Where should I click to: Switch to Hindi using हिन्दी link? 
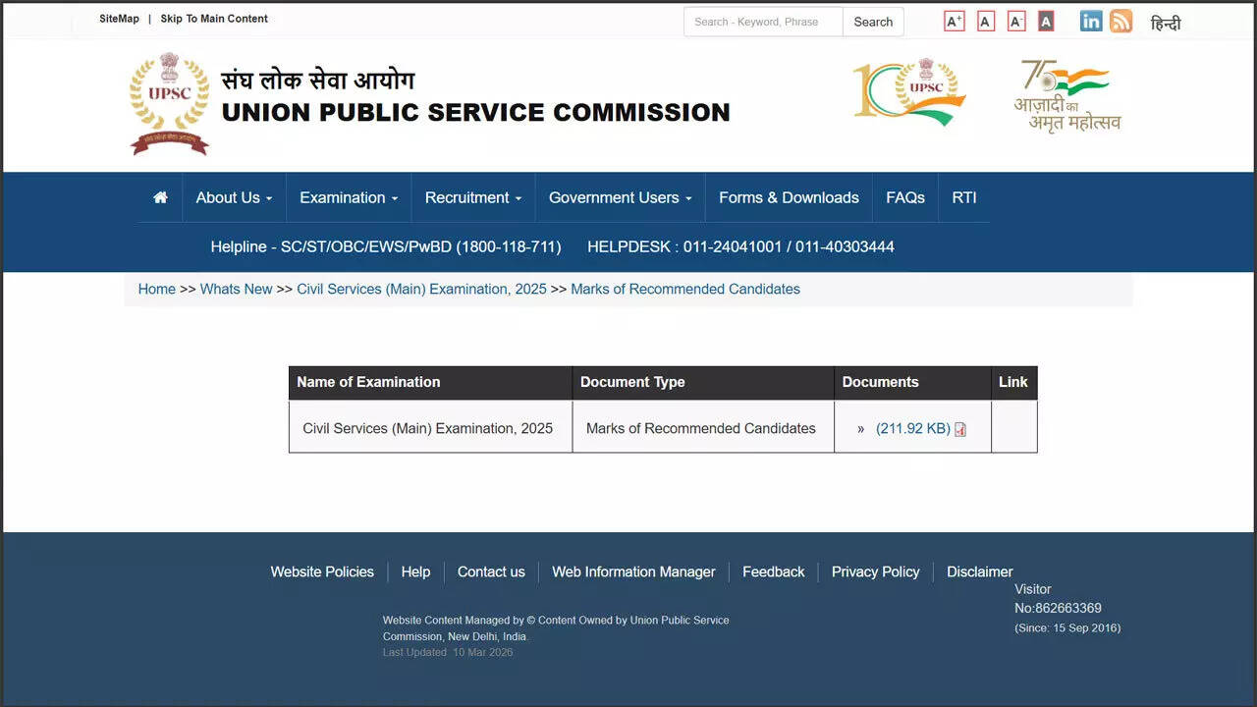[1167, 23]
